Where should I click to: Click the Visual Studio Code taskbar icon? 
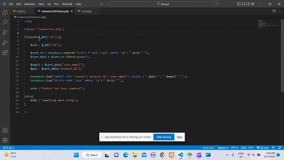181,155
